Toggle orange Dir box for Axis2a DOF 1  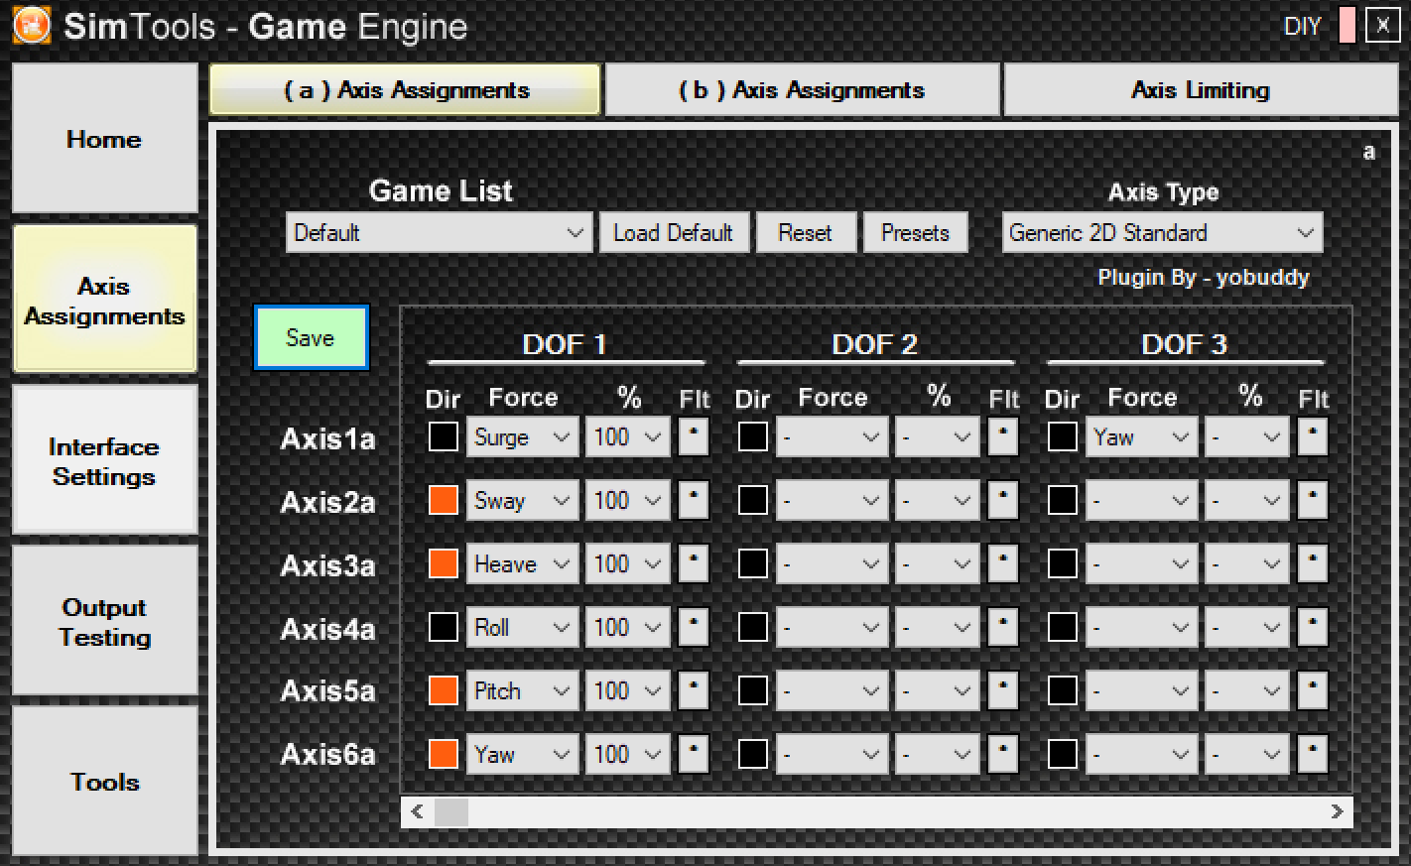(x=443, y=500)
